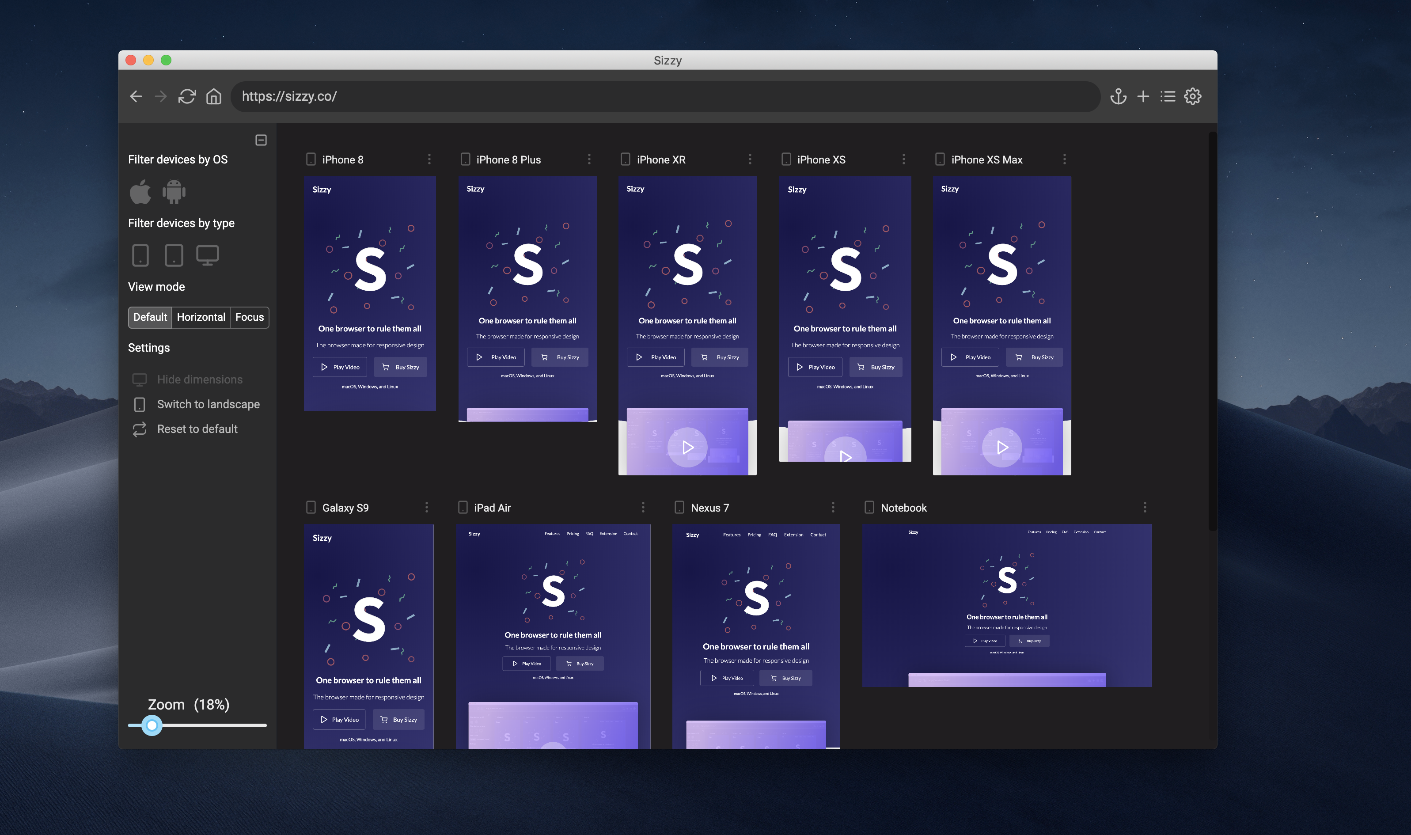Rotate iPhone XR using its device icon
1411x835 pixels.
[x=626, y=160]
